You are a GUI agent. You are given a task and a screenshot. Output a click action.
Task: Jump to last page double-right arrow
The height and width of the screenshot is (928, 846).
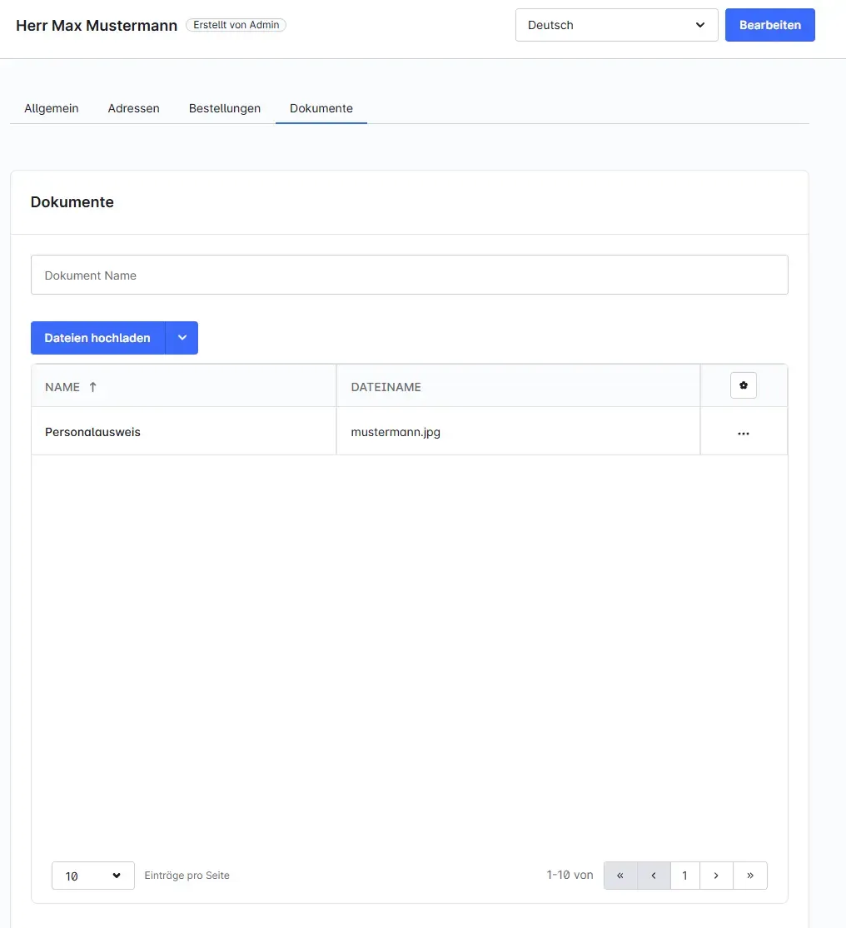pos(750,876)
